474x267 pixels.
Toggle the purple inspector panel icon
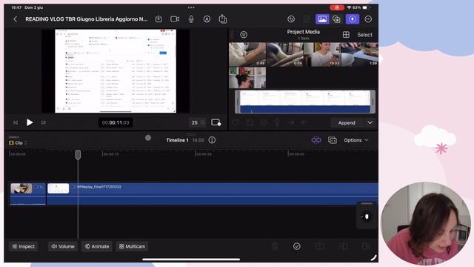tap(353, 19)
